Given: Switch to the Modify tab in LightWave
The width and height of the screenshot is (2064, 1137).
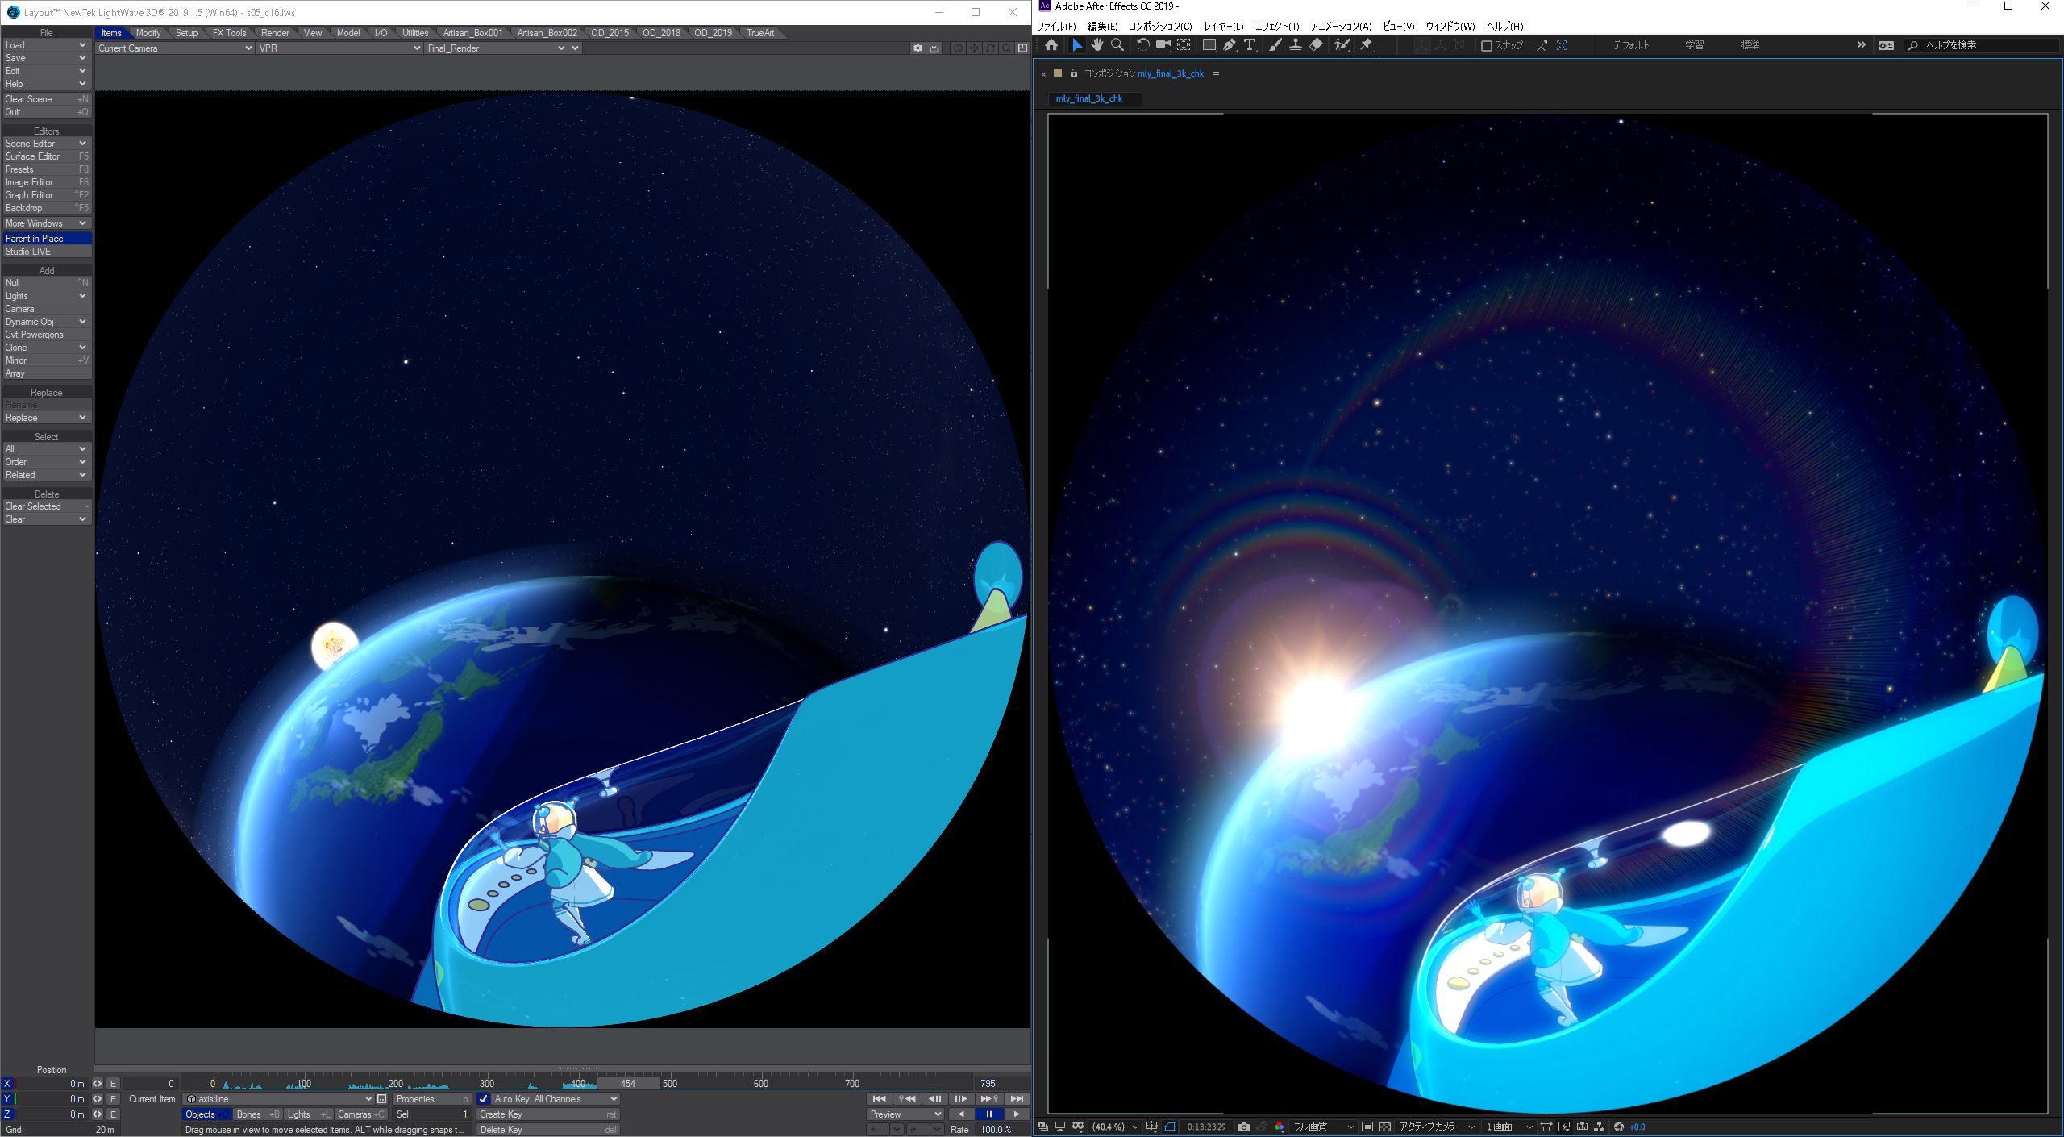Looking at the screenshot, I should [148, 33].
